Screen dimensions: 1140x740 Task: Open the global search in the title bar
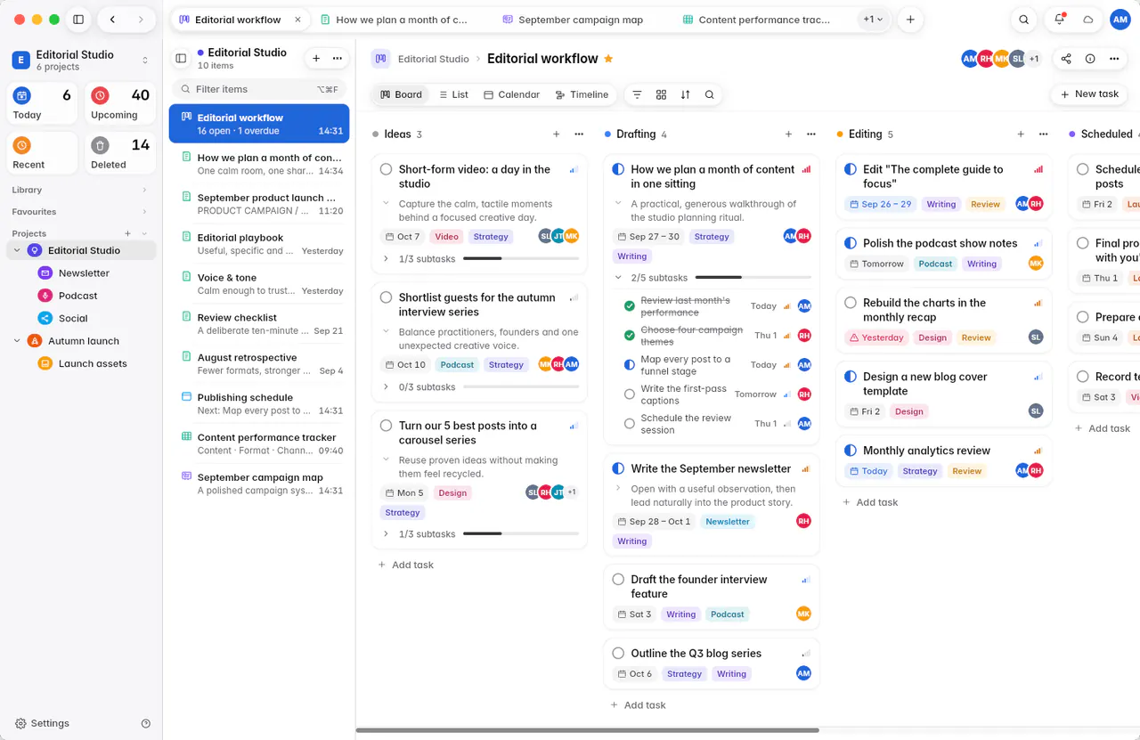coord(1024,20)
